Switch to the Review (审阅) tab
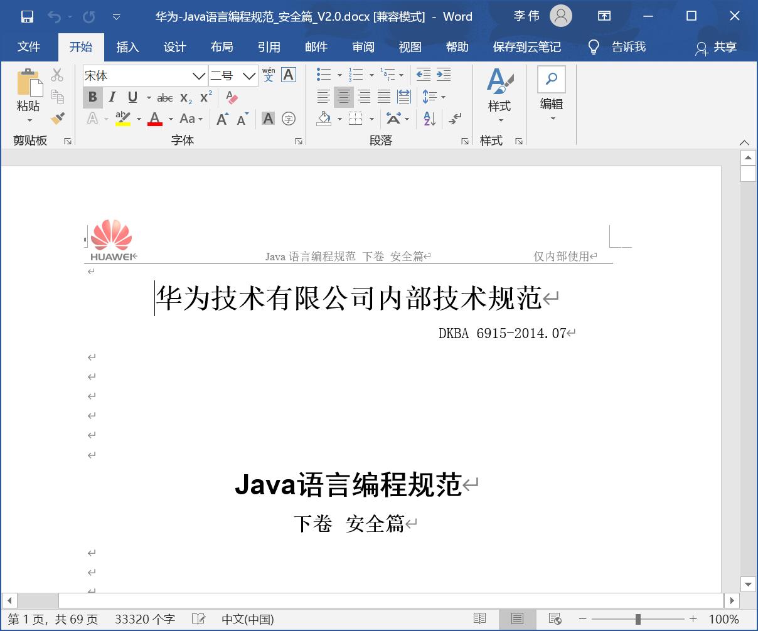 coord(363,47)
